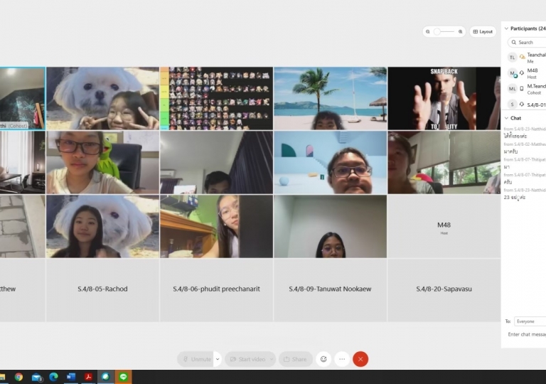This screenshot has height=384, width=546.
Task: Open the video options arrow beside Start video
Action: (272, 359)
